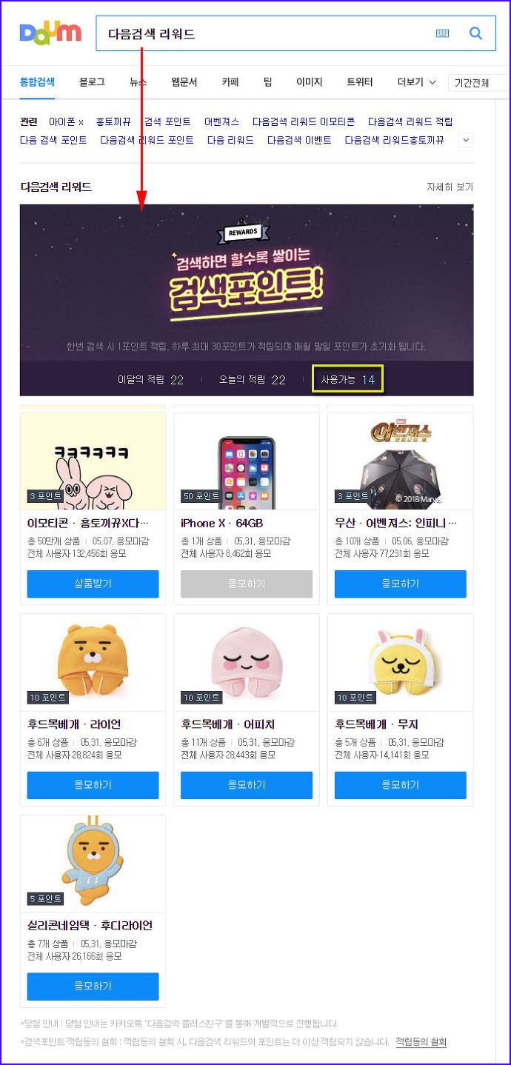
Task: Open the Muzi hood neck pillow image
Action: 400,663
